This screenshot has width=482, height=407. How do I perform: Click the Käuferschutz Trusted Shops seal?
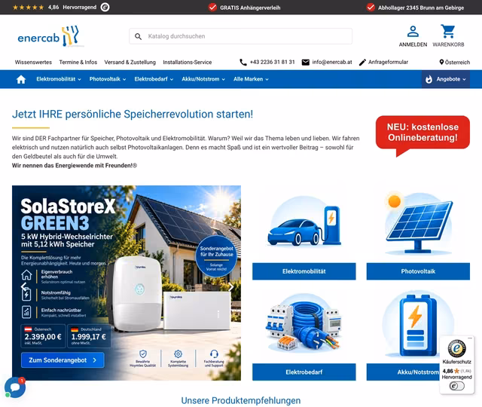tap(456, 349)
